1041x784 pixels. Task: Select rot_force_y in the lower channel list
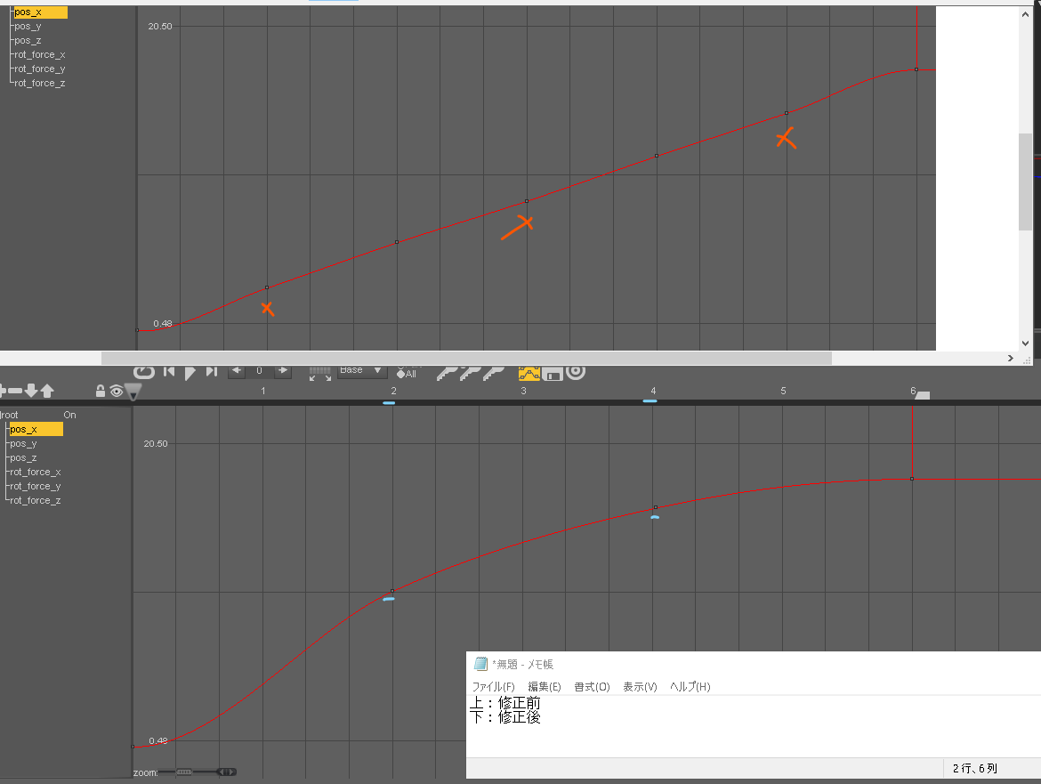point(36,487)
